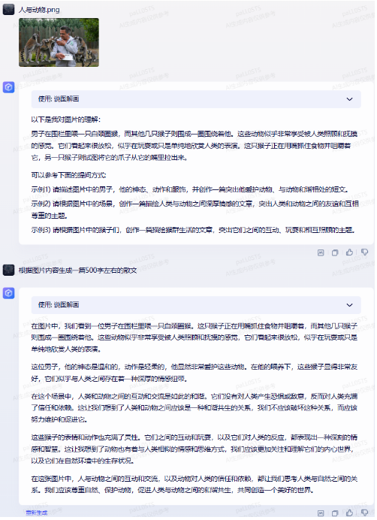Give thumbs down to the essay reply
Screen dimensions: 377x520
pyautogui.click(x=364, y=513)
